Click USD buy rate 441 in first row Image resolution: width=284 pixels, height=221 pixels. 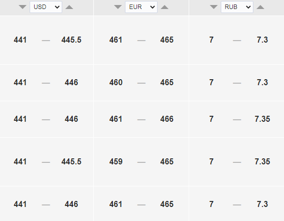pyautogui.click(x=20, y=40)
